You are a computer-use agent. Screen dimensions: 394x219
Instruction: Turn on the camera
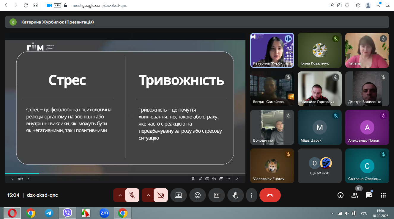tap(161, 195)
